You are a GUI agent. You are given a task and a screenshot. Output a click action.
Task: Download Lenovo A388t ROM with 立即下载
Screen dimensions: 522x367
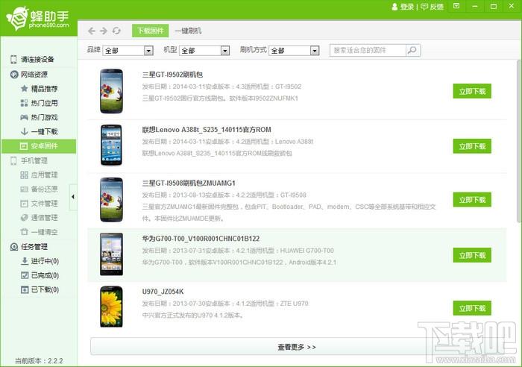(x=472, y=146)
